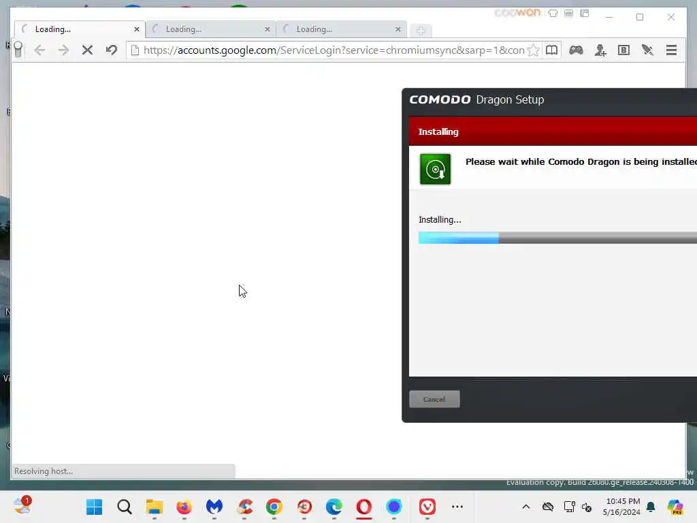The image size is (697, 523).
Task: Click the mouse cursor toolbar icon
Action: 647,50
